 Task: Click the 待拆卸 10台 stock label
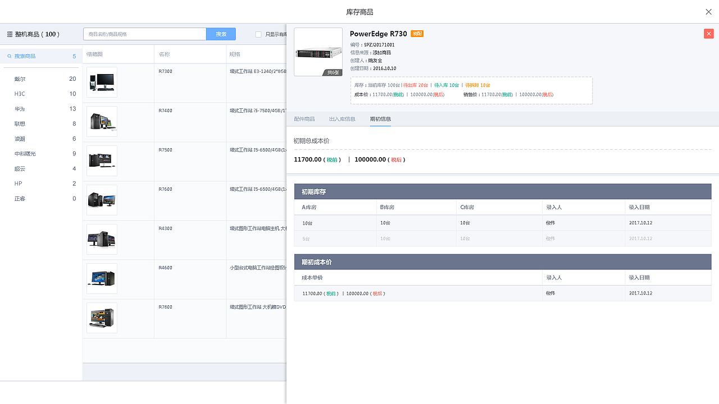tap(477, 85)
